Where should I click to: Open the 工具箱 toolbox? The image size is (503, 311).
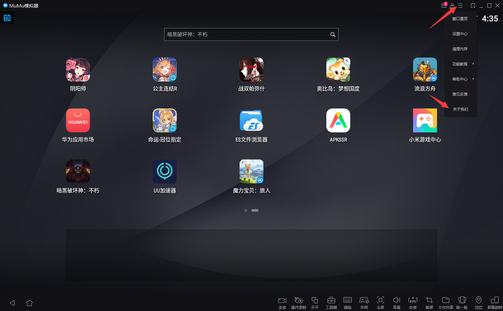[331, 303]
